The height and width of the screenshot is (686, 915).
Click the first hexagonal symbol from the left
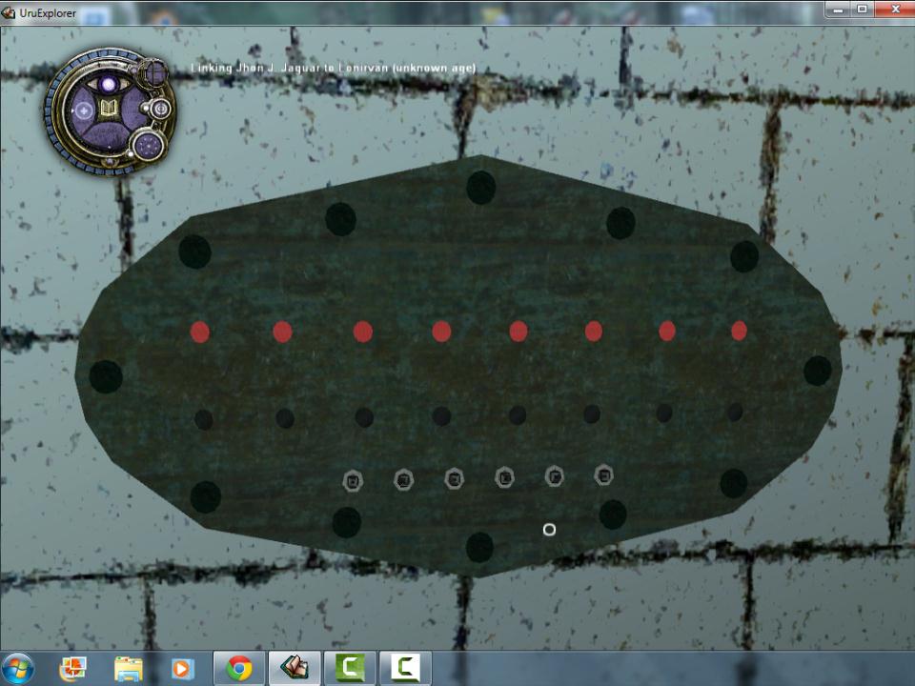pos(353,481)
